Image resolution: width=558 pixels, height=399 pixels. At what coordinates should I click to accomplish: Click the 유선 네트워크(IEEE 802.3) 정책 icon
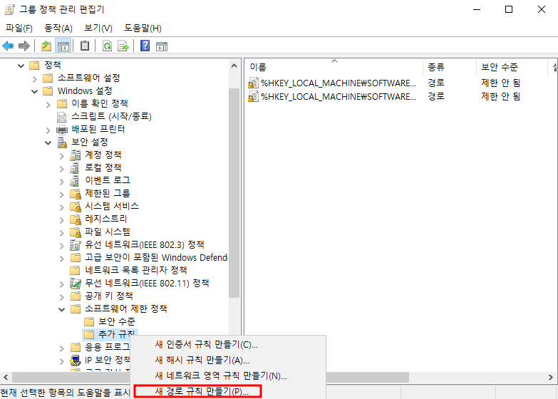76,245
